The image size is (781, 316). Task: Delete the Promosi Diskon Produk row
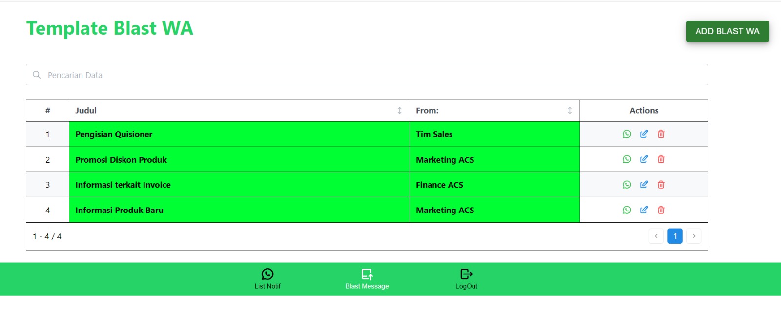(x=661, y=159)
